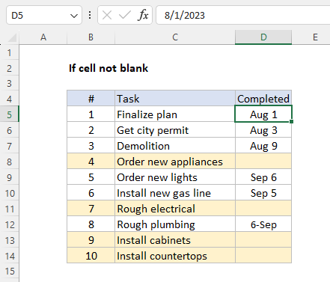Click the Name Box showing D5
Image resolution: width=330 pixels, height=282 pixels.
(x=44, y=16)
